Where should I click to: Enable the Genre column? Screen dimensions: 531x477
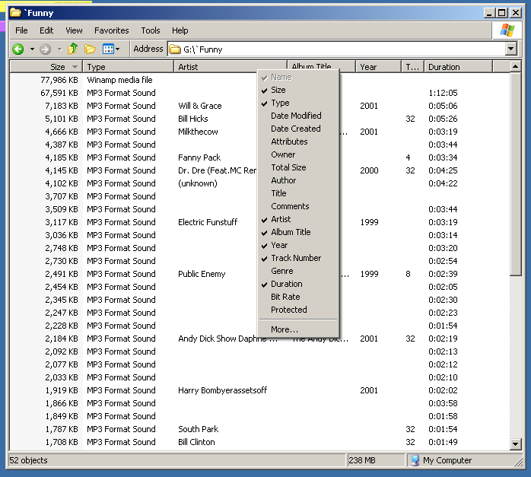click(281, 271)
